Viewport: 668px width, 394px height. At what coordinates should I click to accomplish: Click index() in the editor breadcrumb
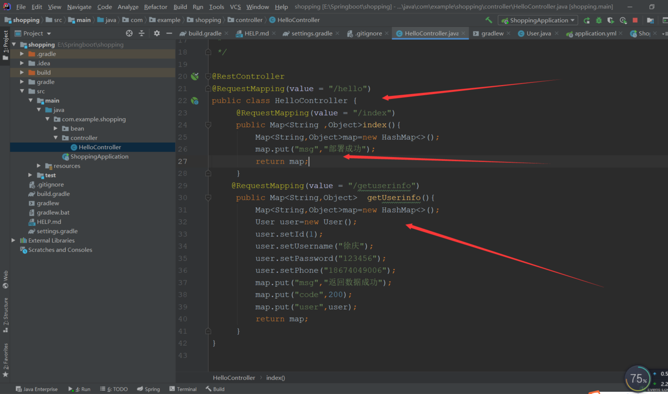pyautogui.click(x=275, y=378)
